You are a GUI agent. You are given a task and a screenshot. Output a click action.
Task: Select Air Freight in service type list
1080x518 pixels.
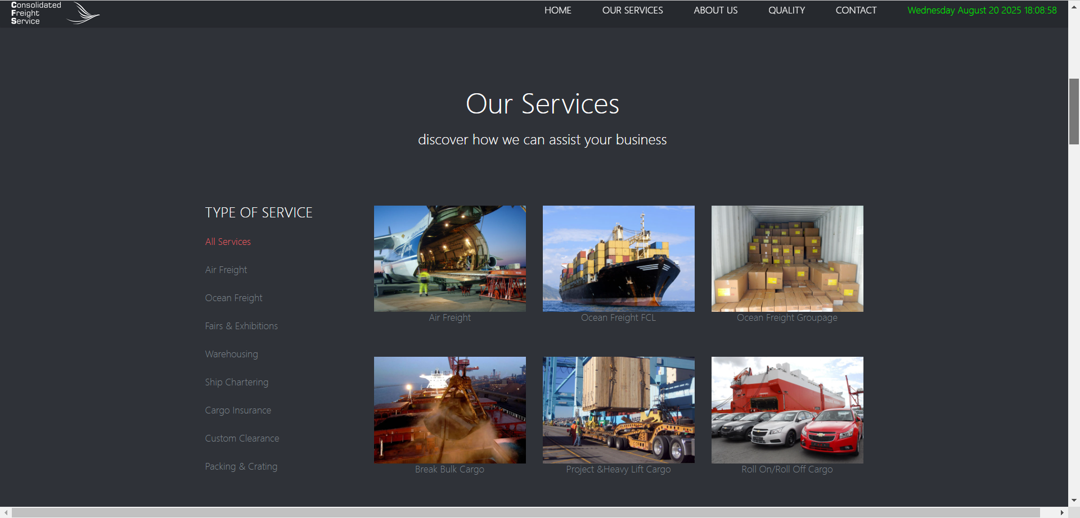click(226, 270)
